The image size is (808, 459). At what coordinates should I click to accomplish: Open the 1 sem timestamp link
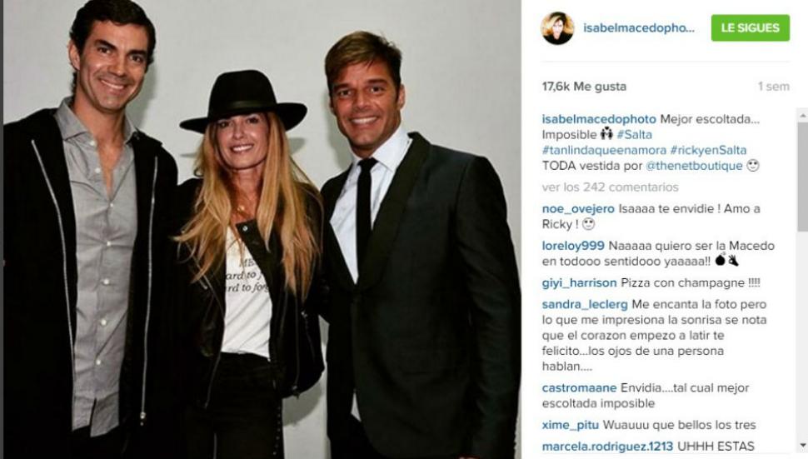tap(774, 87)
